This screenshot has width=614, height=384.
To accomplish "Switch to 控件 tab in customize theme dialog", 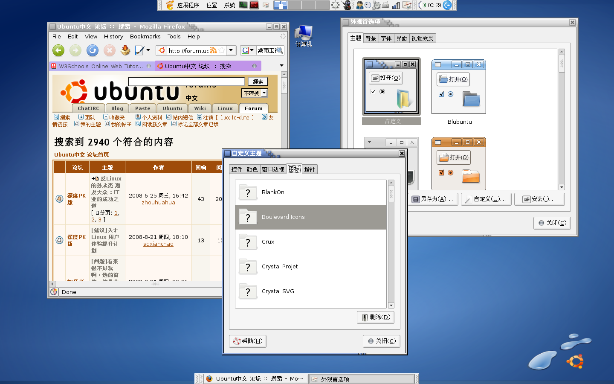I will [237, 169].
